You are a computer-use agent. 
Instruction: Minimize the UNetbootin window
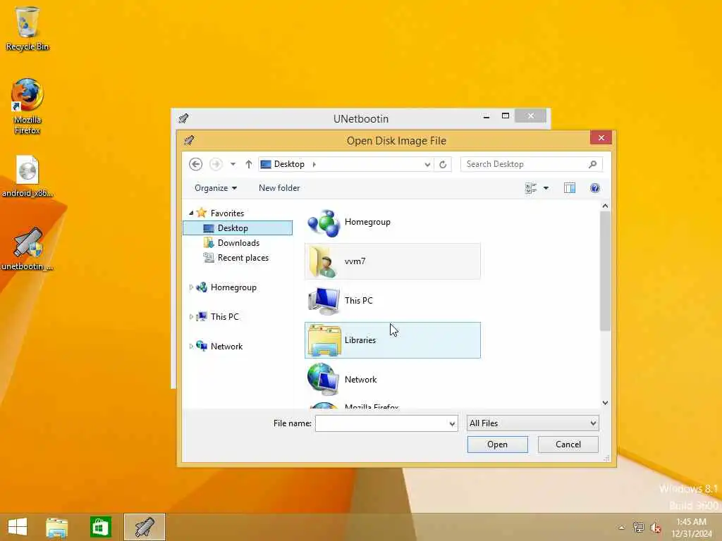(x=487, y=116)
